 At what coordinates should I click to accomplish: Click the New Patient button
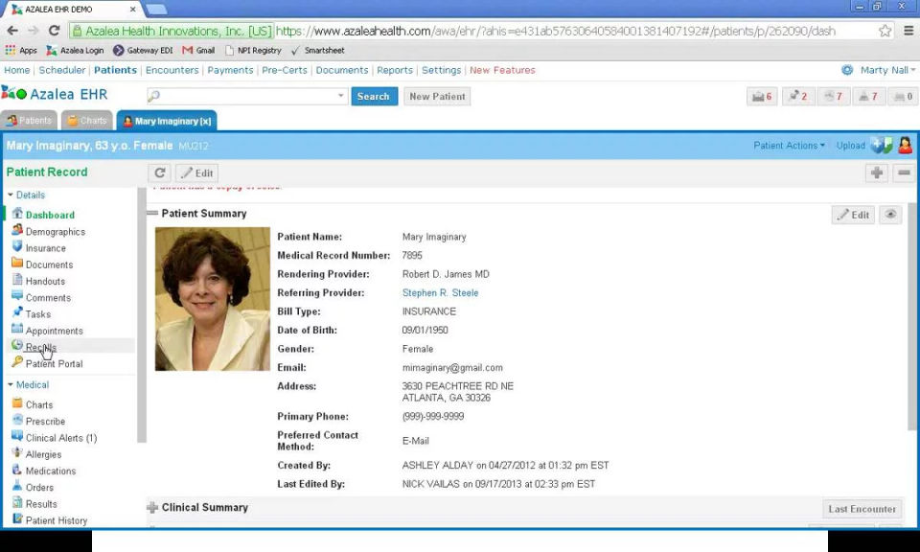[437, 96]
